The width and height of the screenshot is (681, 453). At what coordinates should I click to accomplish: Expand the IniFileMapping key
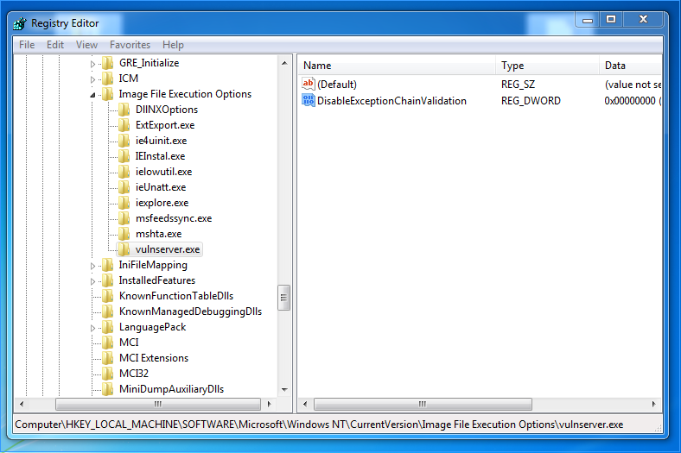point(92,266)
